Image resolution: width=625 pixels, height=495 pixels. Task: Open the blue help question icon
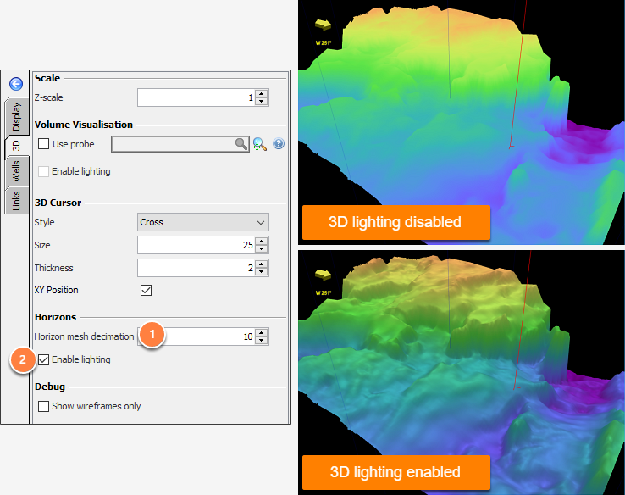pyautogui.click(x=279, y=143)
